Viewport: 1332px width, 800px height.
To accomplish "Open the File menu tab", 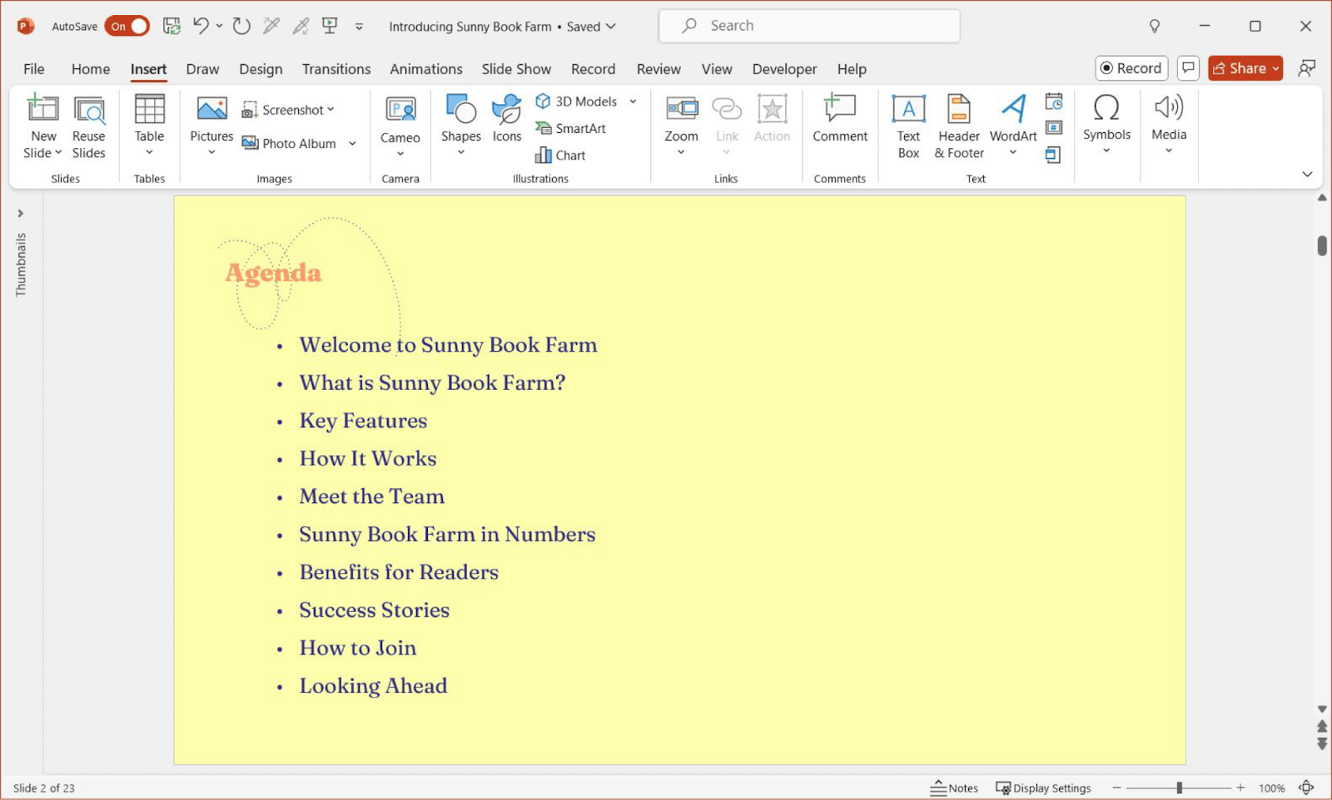I will (34, 69).
